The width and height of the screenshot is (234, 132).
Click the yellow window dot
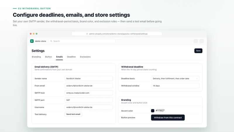34,34
